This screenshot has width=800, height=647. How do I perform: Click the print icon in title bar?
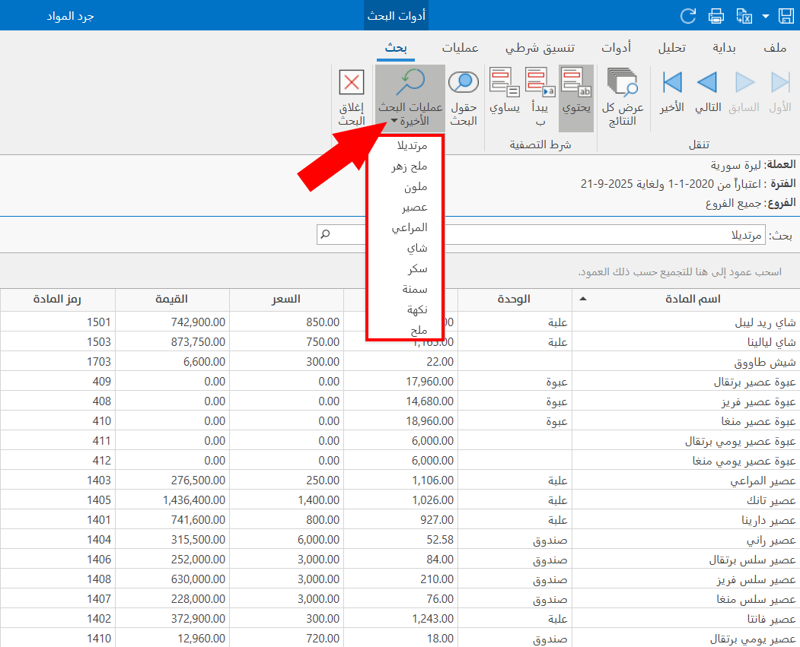pyautogui.click(x=716, y=15)
